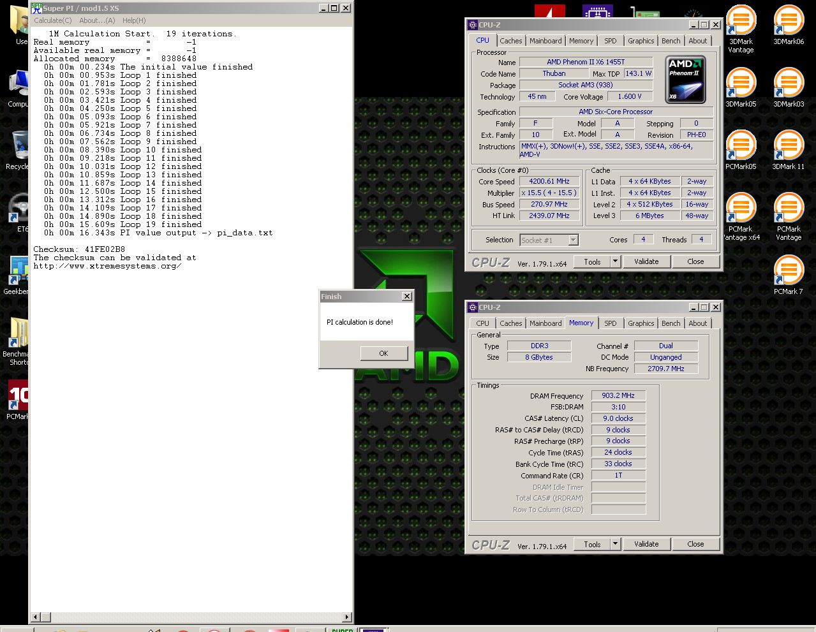Switch to Caches tab in CPU-Z processor window
This screenshot has width=816, height=632.
(511, 41)
